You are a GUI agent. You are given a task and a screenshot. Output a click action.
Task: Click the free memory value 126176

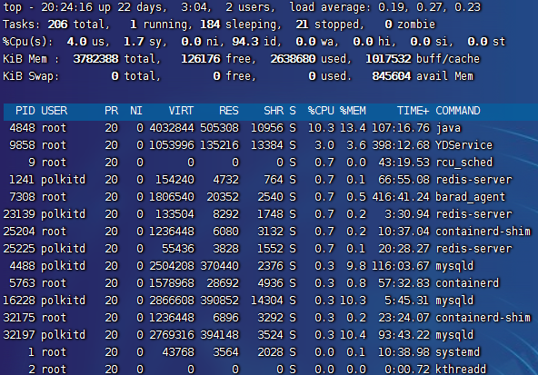(x=200, y=59)
